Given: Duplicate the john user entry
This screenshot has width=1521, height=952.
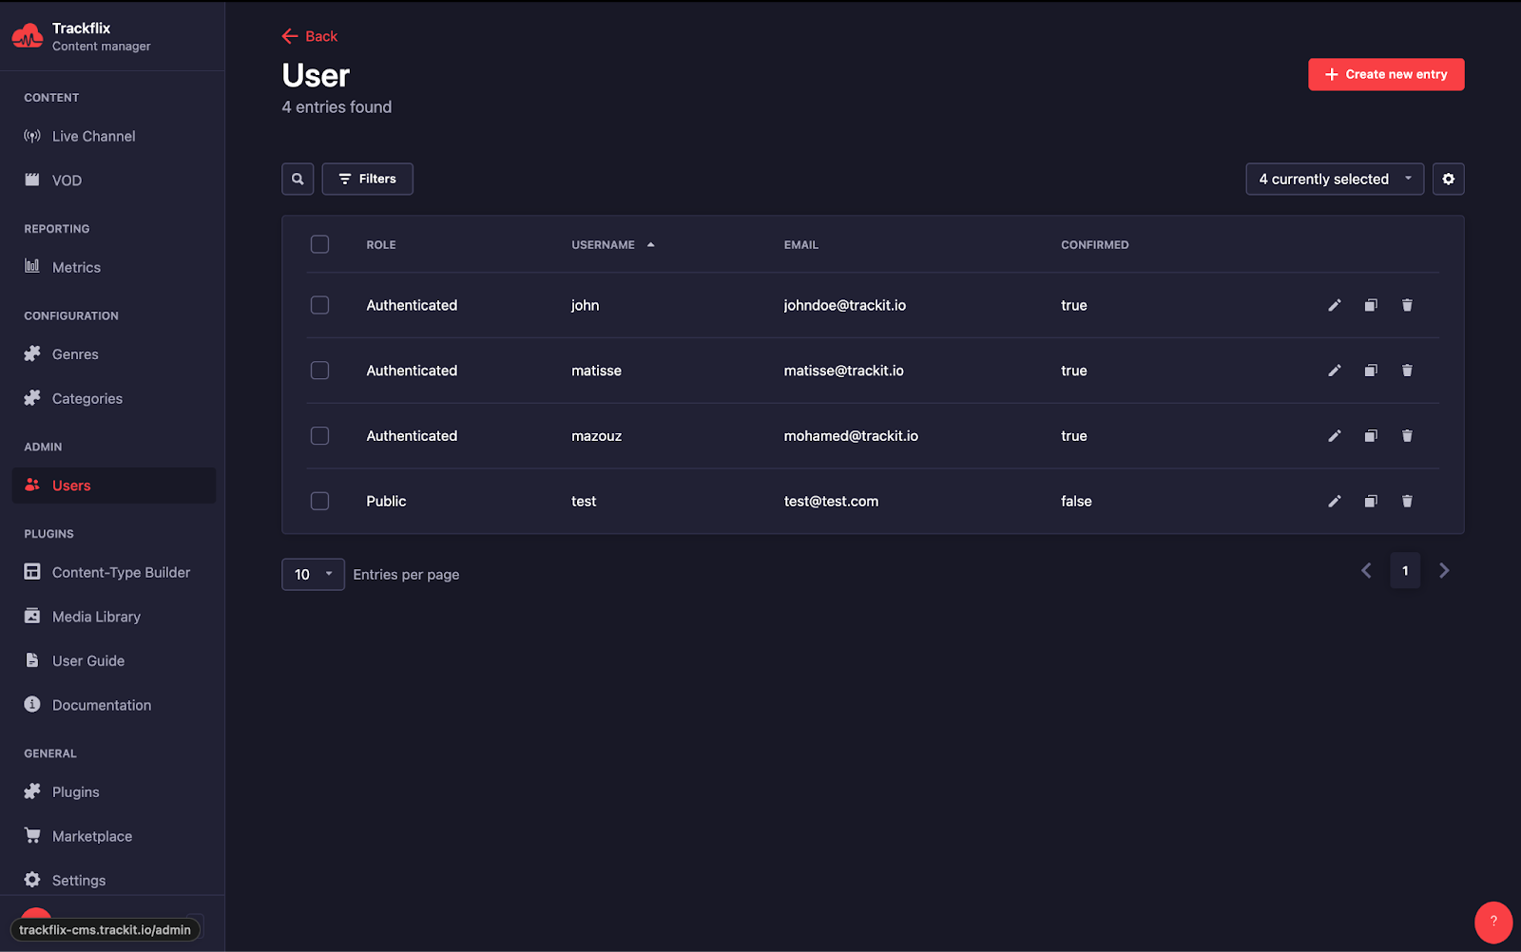Looking at the screenshot, I should 1371,305.
